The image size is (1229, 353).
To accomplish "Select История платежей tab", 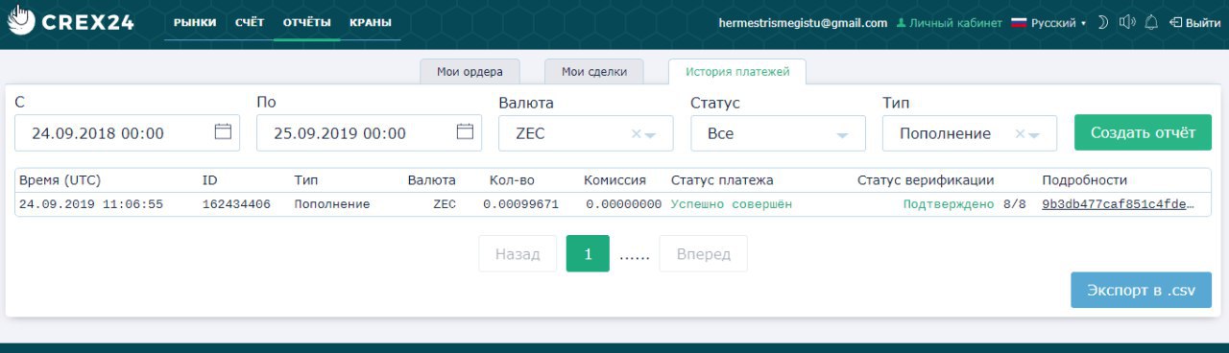I will (737, 71).
